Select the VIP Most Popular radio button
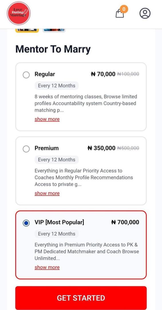162x310 pixels. 26,223
